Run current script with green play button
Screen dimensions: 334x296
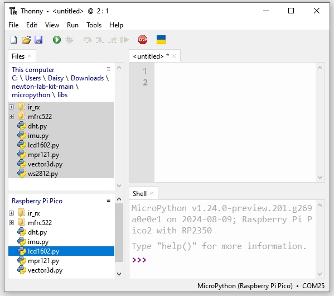(x=57, y=40)
